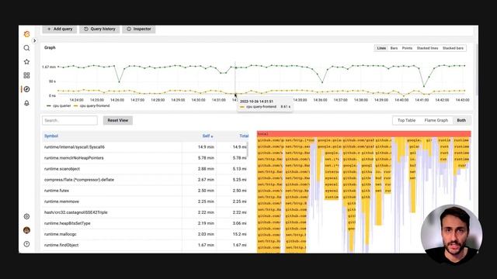The width and height of the screenshot is (497, 279).
Task: Sort table by Symbol column
Action: (x=51, y=136)
